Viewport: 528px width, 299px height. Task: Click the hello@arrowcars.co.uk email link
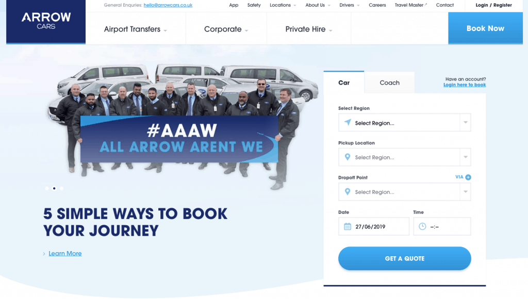[168, 5]
